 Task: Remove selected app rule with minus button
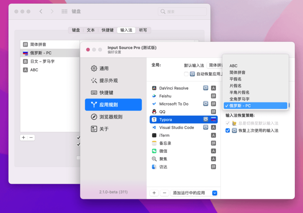165,193
